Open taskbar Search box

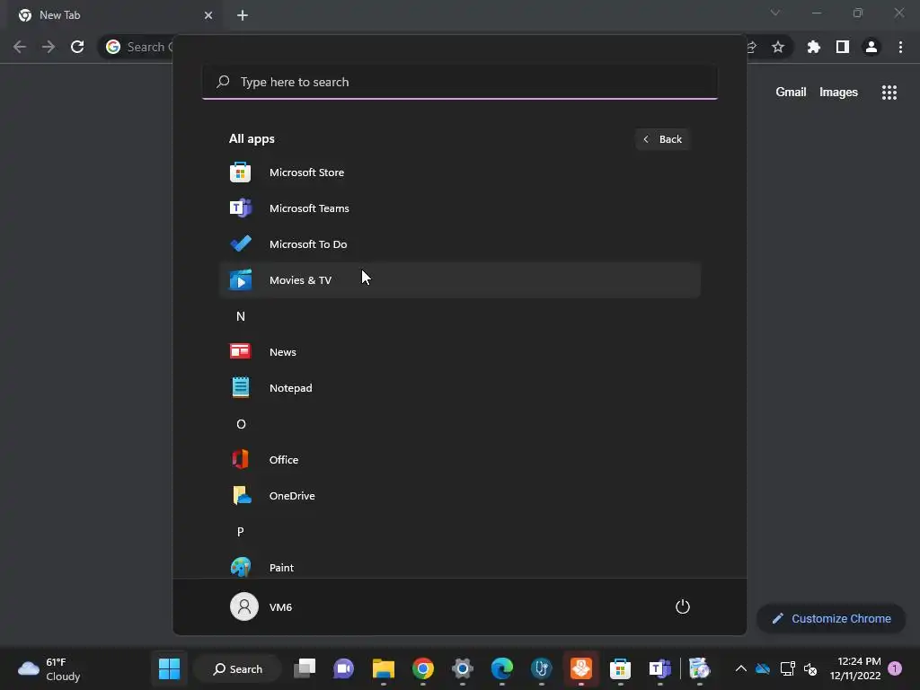click(x=237, y=668)
